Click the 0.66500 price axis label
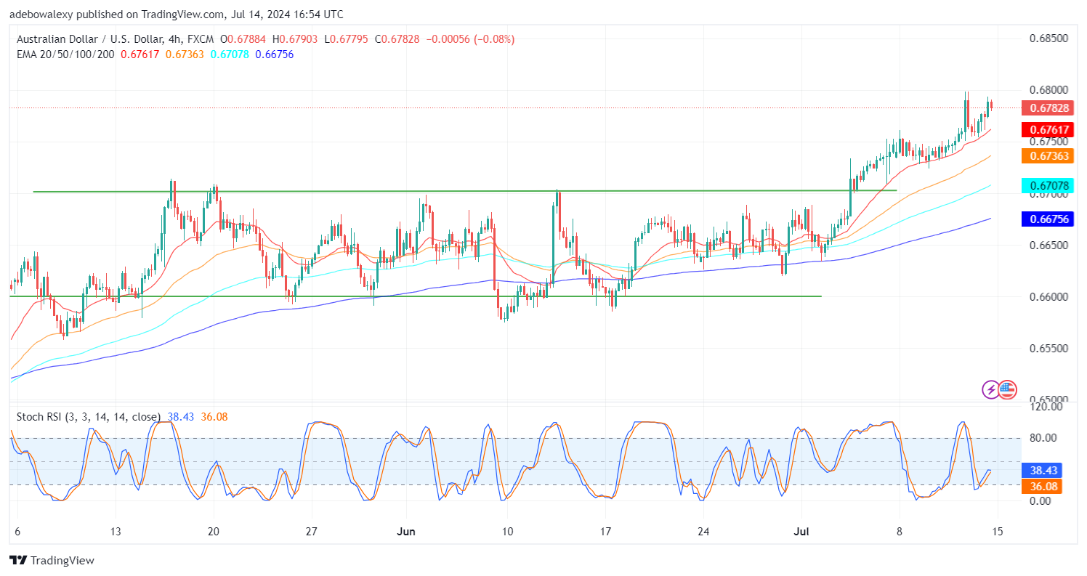This screenshot has height=576, width=1087. [1047, 246]
